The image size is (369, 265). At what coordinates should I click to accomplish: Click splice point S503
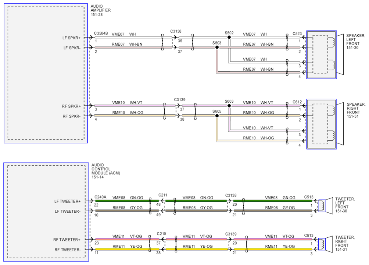[217, 47]
